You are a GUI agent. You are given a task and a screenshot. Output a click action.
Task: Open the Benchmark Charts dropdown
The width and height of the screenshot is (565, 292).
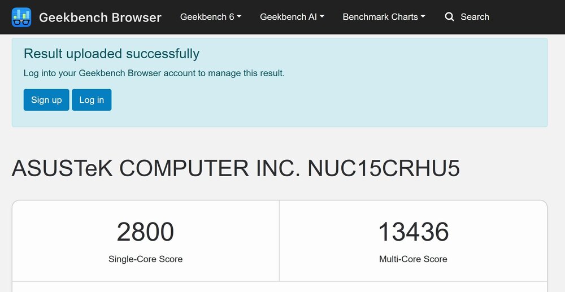pos(384,17)
